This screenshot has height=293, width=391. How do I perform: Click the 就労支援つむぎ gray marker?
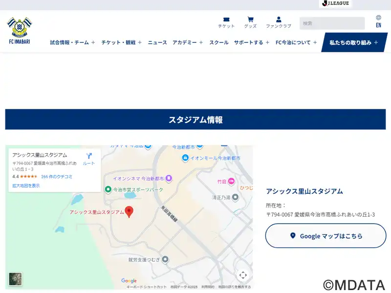coord(165,259)
